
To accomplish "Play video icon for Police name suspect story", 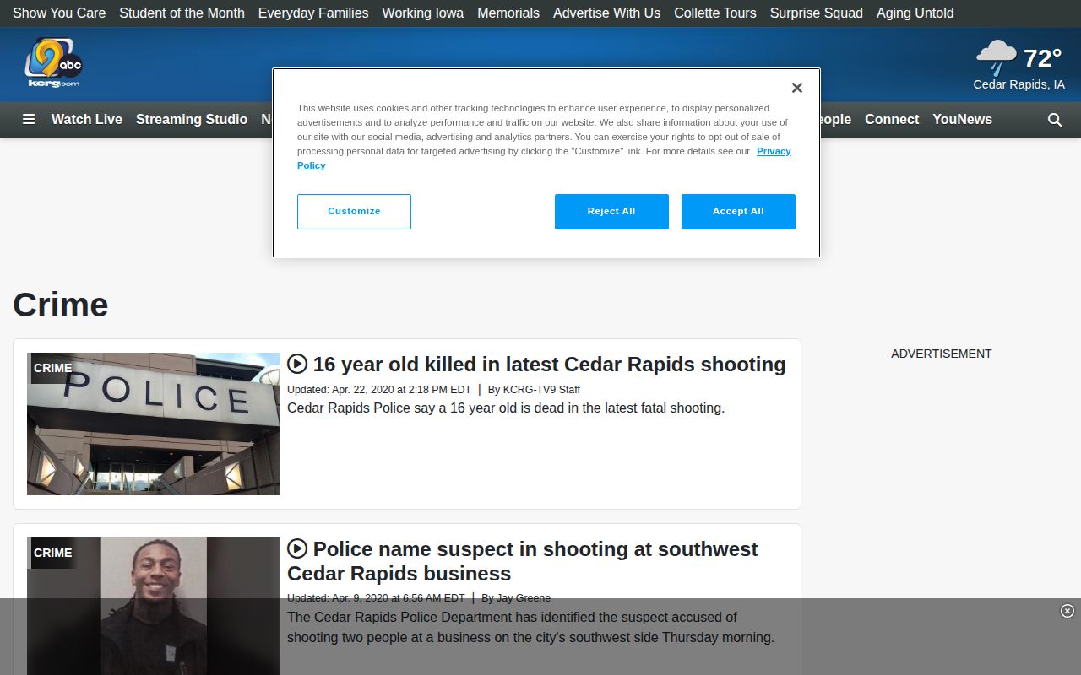I will (x=297, y=548).
